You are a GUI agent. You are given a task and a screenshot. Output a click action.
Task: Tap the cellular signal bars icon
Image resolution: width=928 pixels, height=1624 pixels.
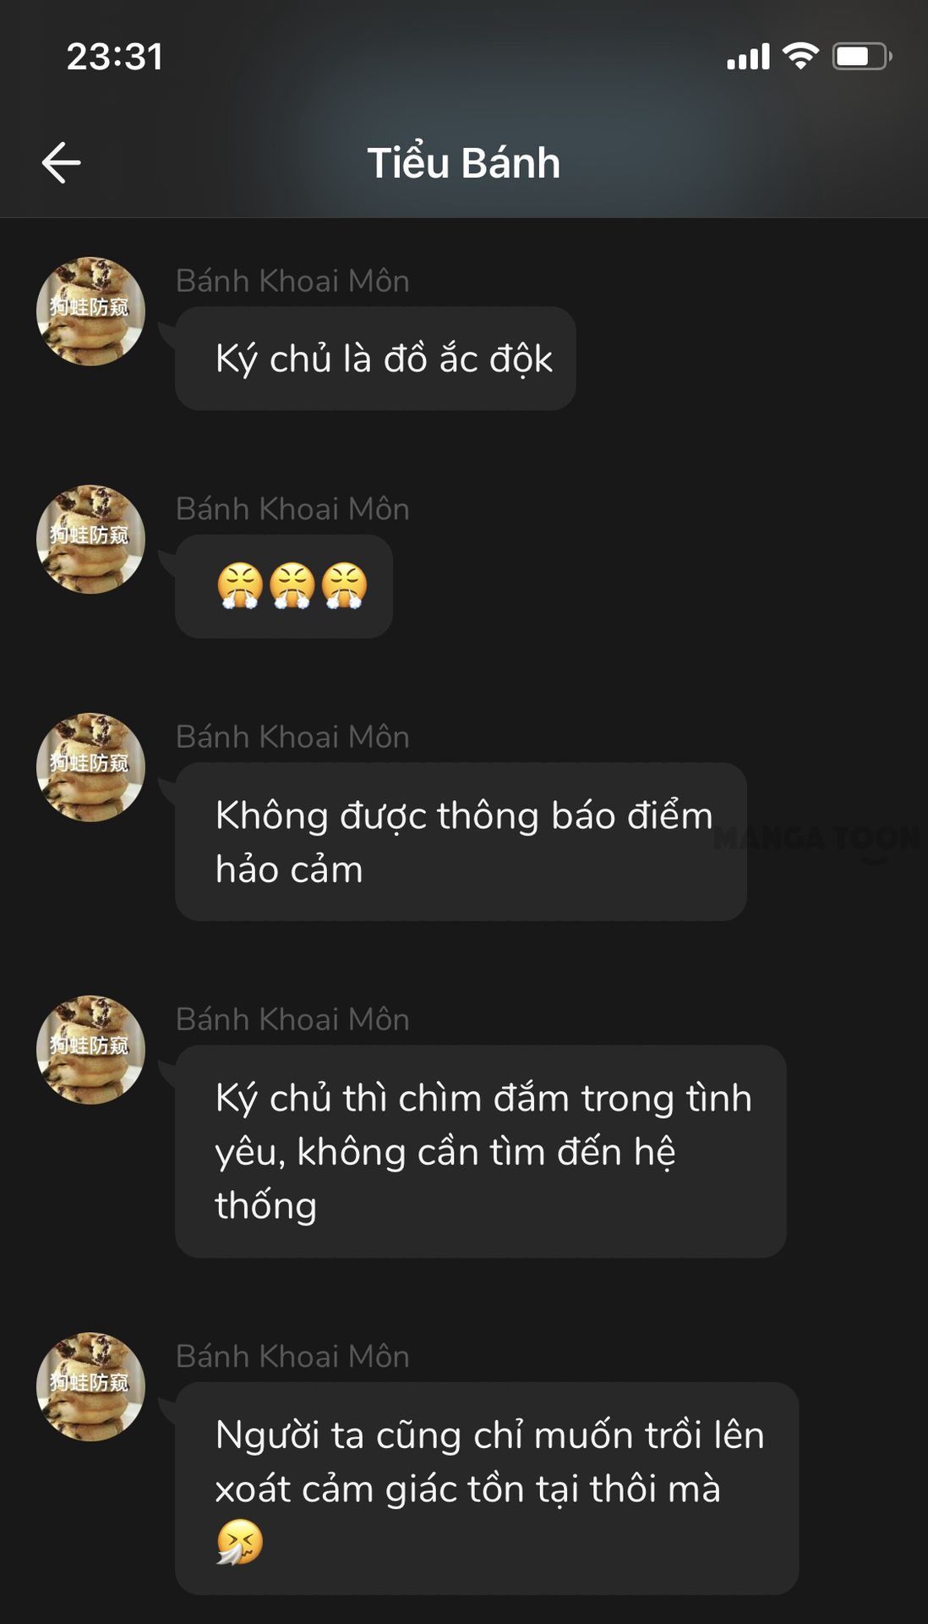(x=749, y=57)
